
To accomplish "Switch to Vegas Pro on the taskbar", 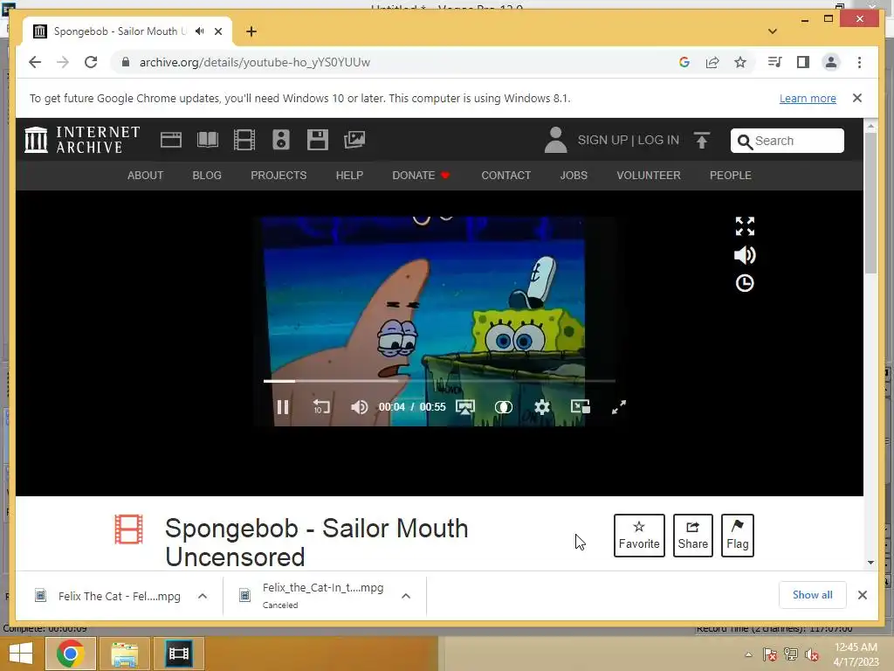I will (x=178, y=654).
